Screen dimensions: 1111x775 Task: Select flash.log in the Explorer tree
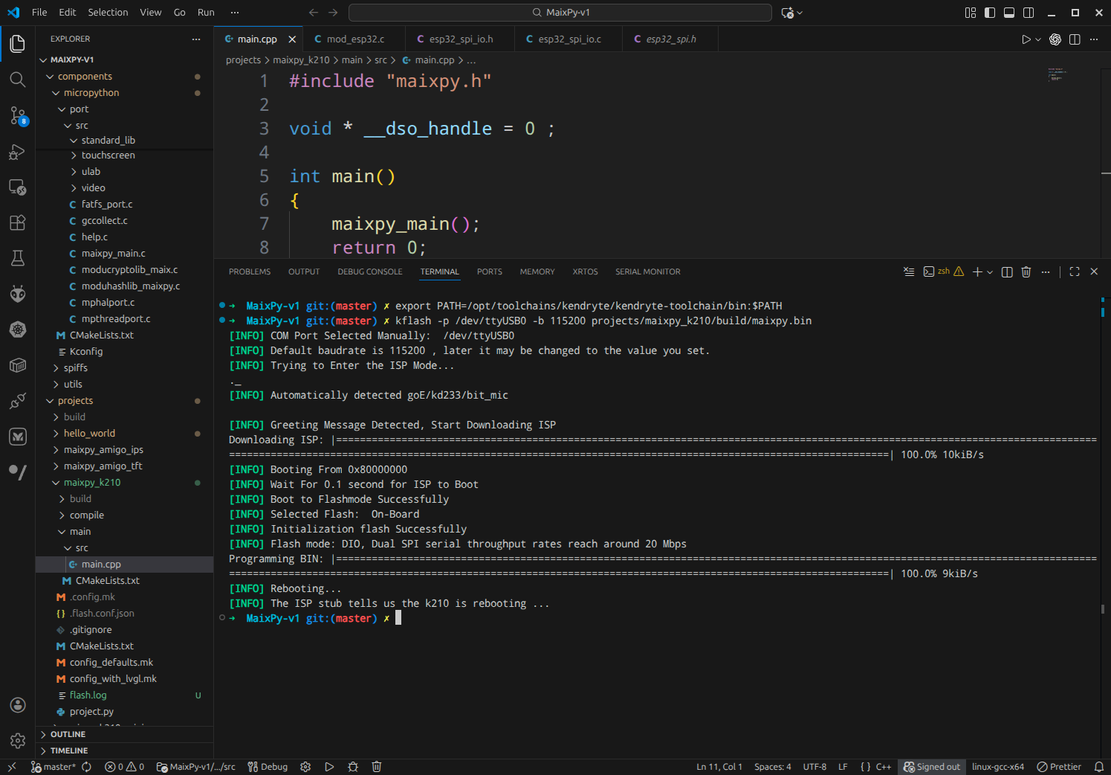coord(88,695)
